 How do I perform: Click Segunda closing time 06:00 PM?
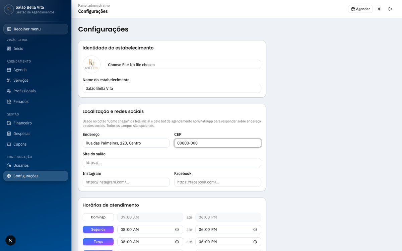[208, 230]
